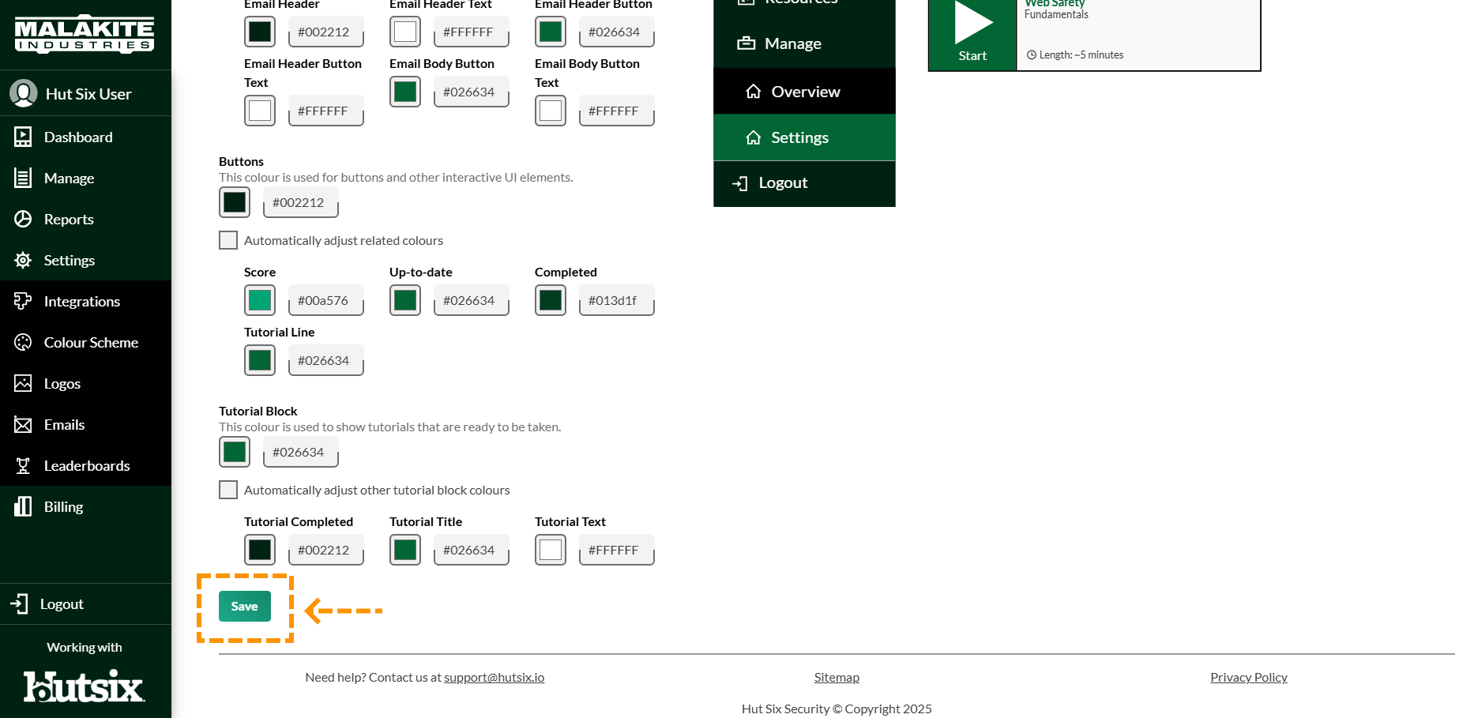
Task: Click the Tutorial Line hex input field
Action: (x=326, y=360)
